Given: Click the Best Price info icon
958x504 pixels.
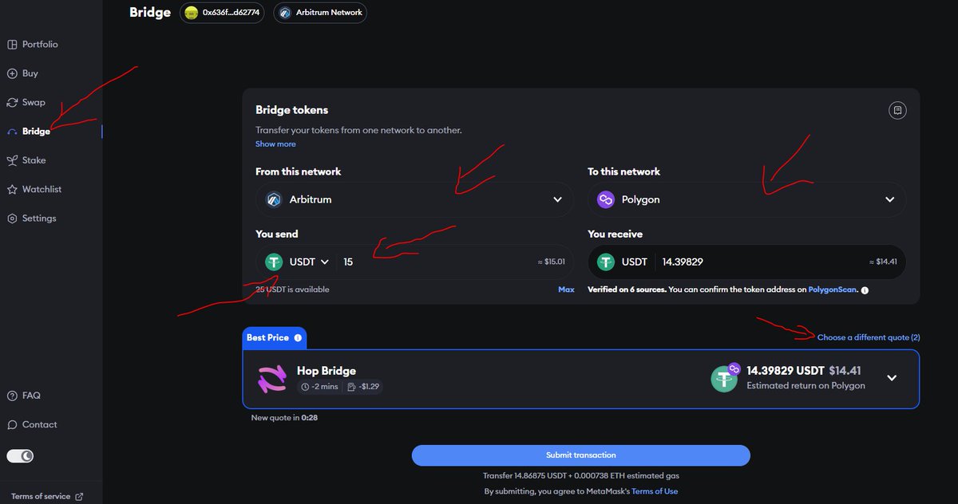Looking at the screenshot, I should click(298, 338).
